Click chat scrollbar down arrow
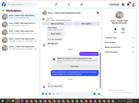The height and width of the screenshot is (103, 139). (x=100, y=89)
